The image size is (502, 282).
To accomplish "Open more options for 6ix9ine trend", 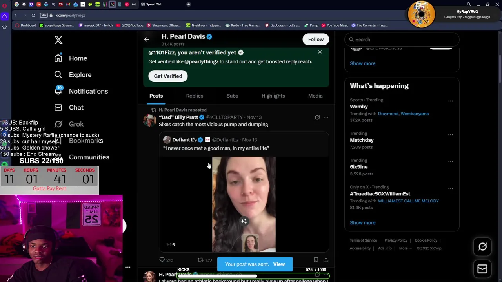I will pyautogui.click(x=451, y=161).
